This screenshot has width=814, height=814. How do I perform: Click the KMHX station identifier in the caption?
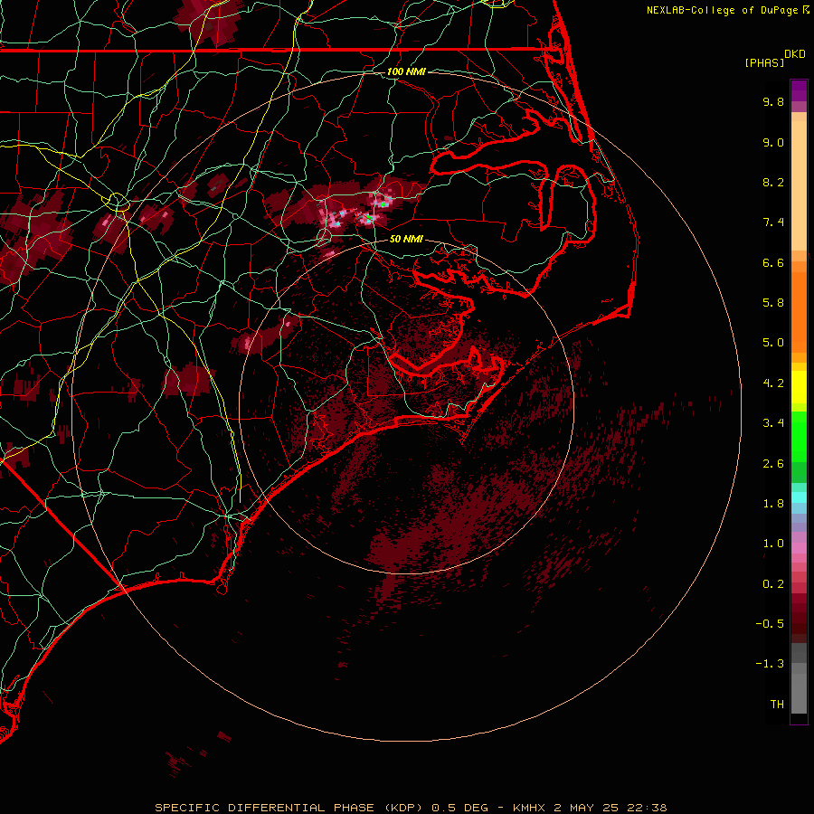[x=529, y=808]
